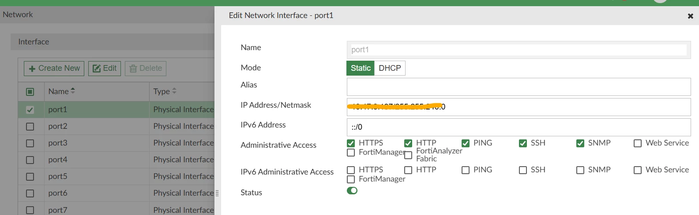Enable Web Service for IPv6 access
699x215 pixels.
tap(638, 170)
